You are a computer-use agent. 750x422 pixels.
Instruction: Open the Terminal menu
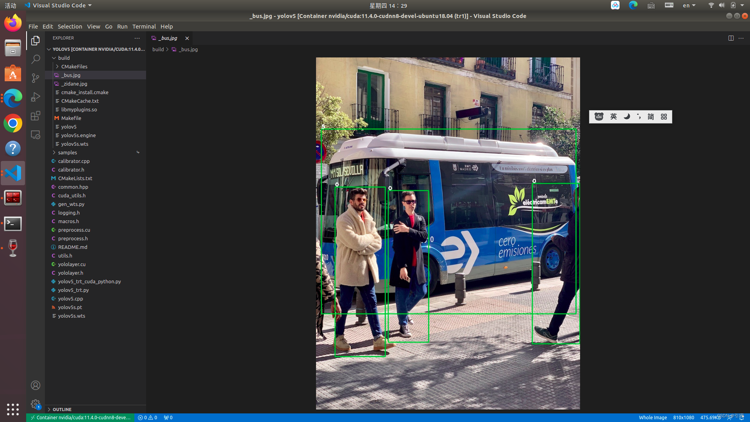[x=144, y=27]
